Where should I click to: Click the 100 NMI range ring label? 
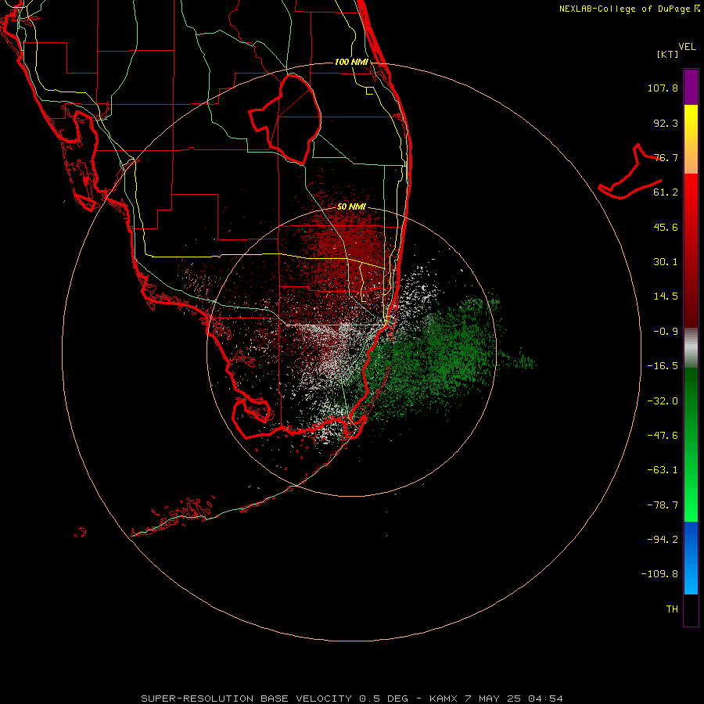coord(351,62)
